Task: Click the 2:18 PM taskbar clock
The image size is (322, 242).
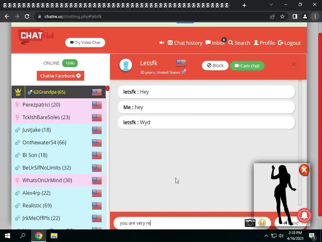Action: click(295, 236)
